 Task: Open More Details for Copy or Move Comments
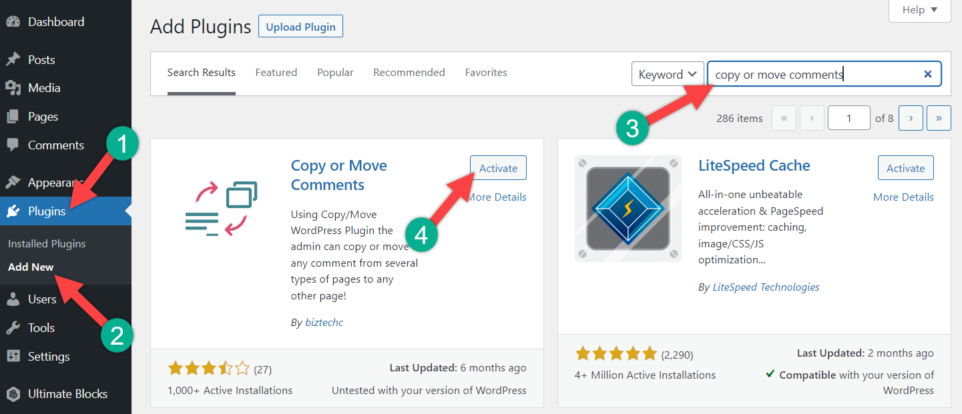point(497,197)
